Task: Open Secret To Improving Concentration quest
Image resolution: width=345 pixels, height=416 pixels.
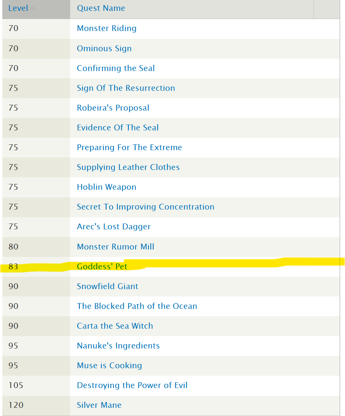Action: pyautogui.click(x=145, y=207)
